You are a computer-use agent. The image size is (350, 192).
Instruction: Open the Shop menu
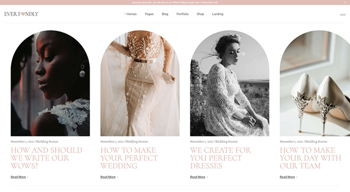200,14
